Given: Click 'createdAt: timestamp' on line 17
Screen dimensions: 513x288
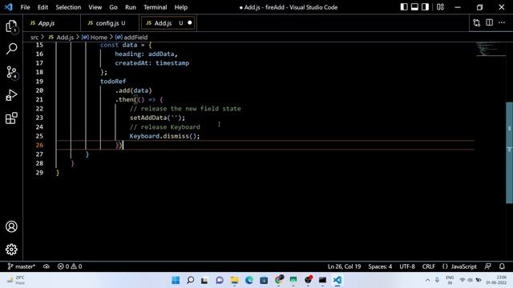Looking at the screenshot, I should pos(152,63).
